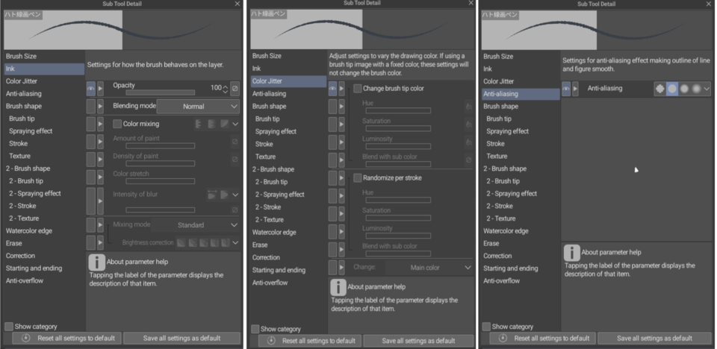This screenshot has height=349, width=717.
Task: Choose the medium anti-aliasing circle icon
Action: click(x=684, y=89)
